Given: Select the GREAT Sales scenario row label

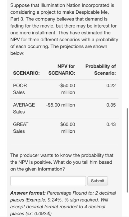Looking at the screenshot, I should coord(21,128).
